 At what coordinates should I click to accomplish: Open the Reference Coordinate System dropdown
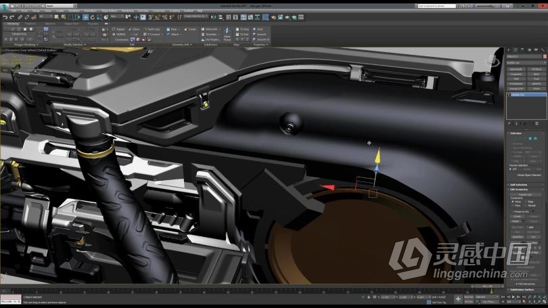[x=118, y=16]
